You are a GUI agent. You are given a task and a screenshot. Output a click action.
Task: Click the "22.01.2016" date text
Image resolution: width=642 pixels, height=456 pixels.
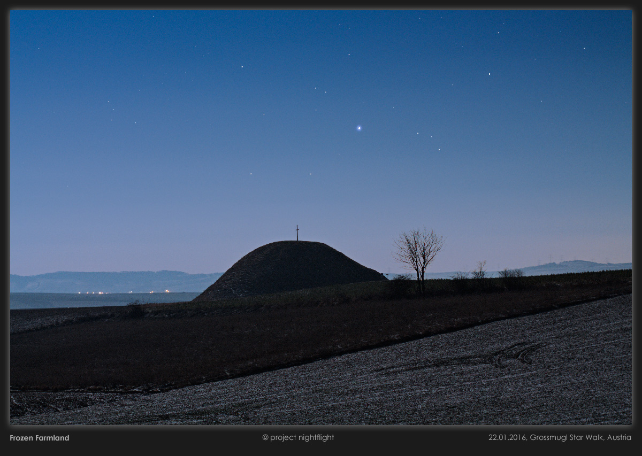pos(507,437)
